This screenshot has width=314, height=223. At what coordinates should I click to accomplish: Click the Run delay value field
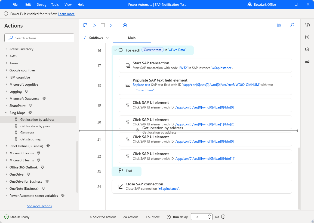pos(199,217)
